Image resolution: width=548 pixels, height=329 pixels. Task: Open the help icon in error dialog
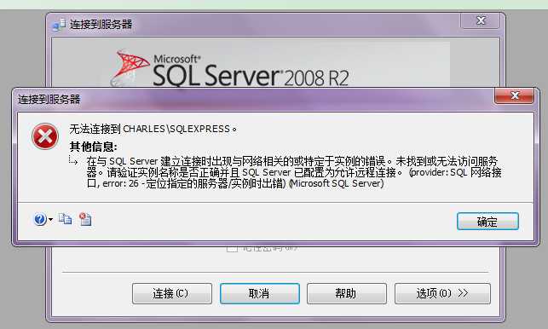click(x=39, y=219)
